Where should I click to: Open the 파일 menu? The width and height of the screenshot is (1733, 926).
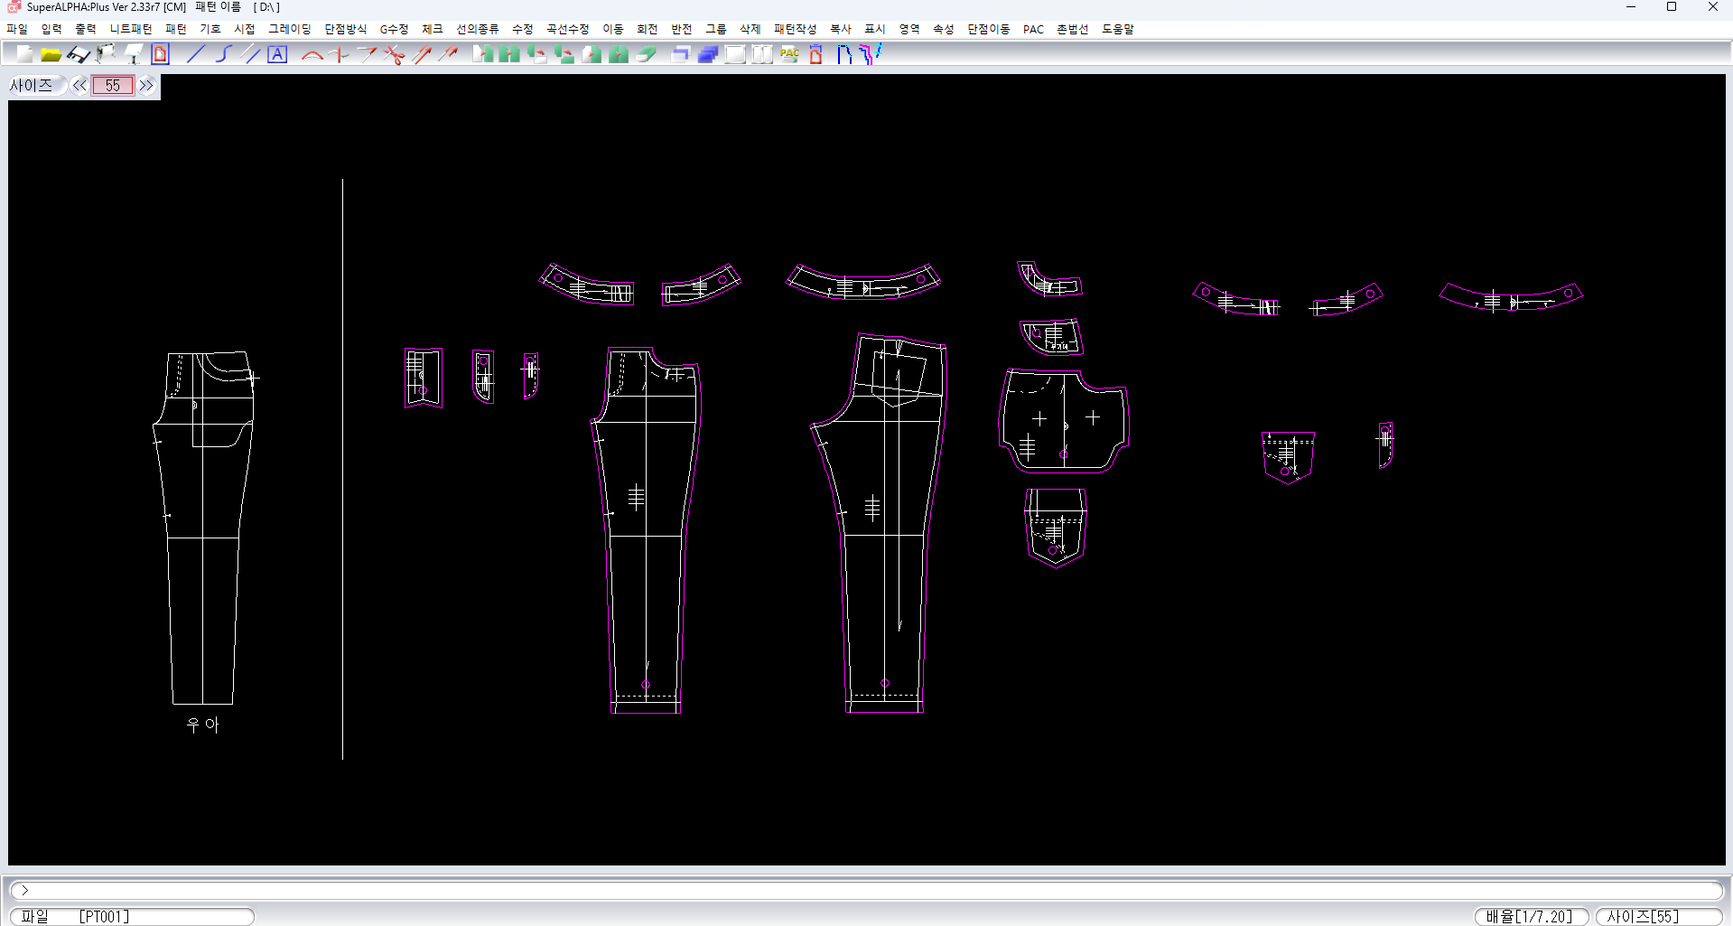coord(17,29)
